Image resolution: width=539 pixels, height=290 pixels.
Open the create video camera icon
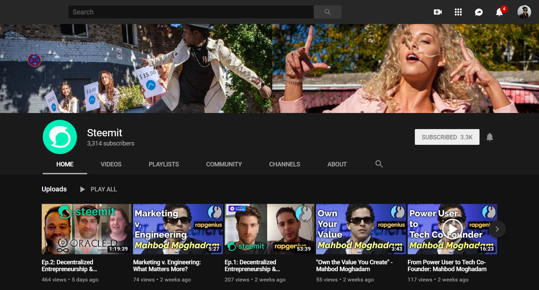point(438,12)
